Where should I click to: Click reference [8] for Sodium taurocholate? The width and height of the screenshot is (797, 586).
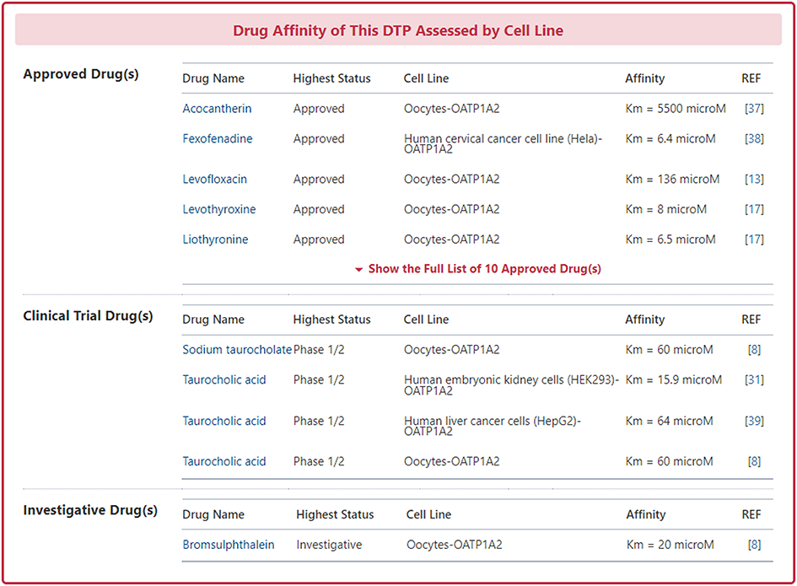click(x=754, y=350)
